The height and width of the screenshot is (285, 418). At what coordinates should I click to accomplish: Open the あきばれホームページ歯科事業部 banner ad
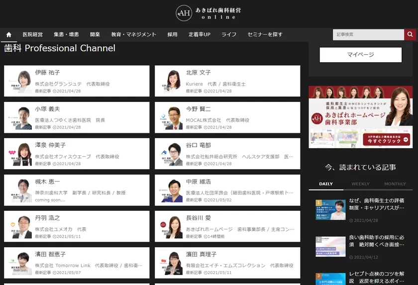point(360,117)
